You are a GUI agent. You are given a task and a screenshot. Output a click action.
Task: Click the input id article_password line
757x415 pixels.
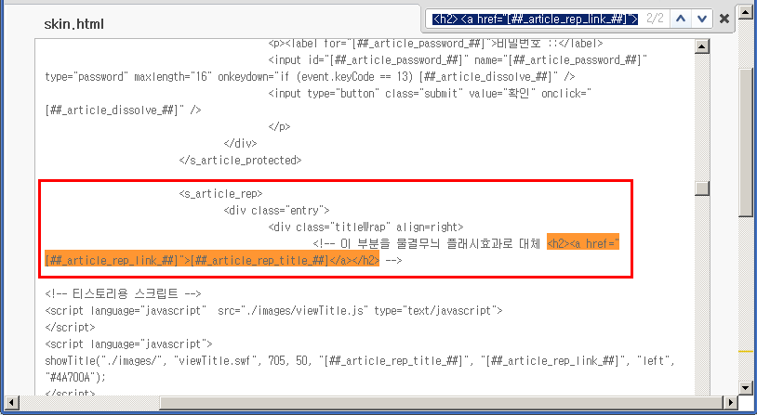pyautogui.click(x=458, y=60)
